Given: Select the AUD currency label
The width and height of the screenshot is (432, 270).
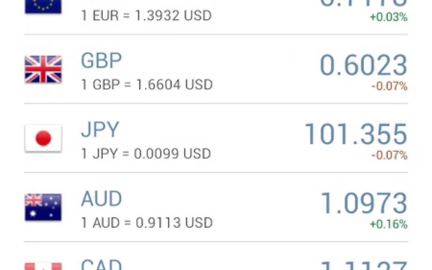Looking at the screenshot, I should tap(101, 199).
